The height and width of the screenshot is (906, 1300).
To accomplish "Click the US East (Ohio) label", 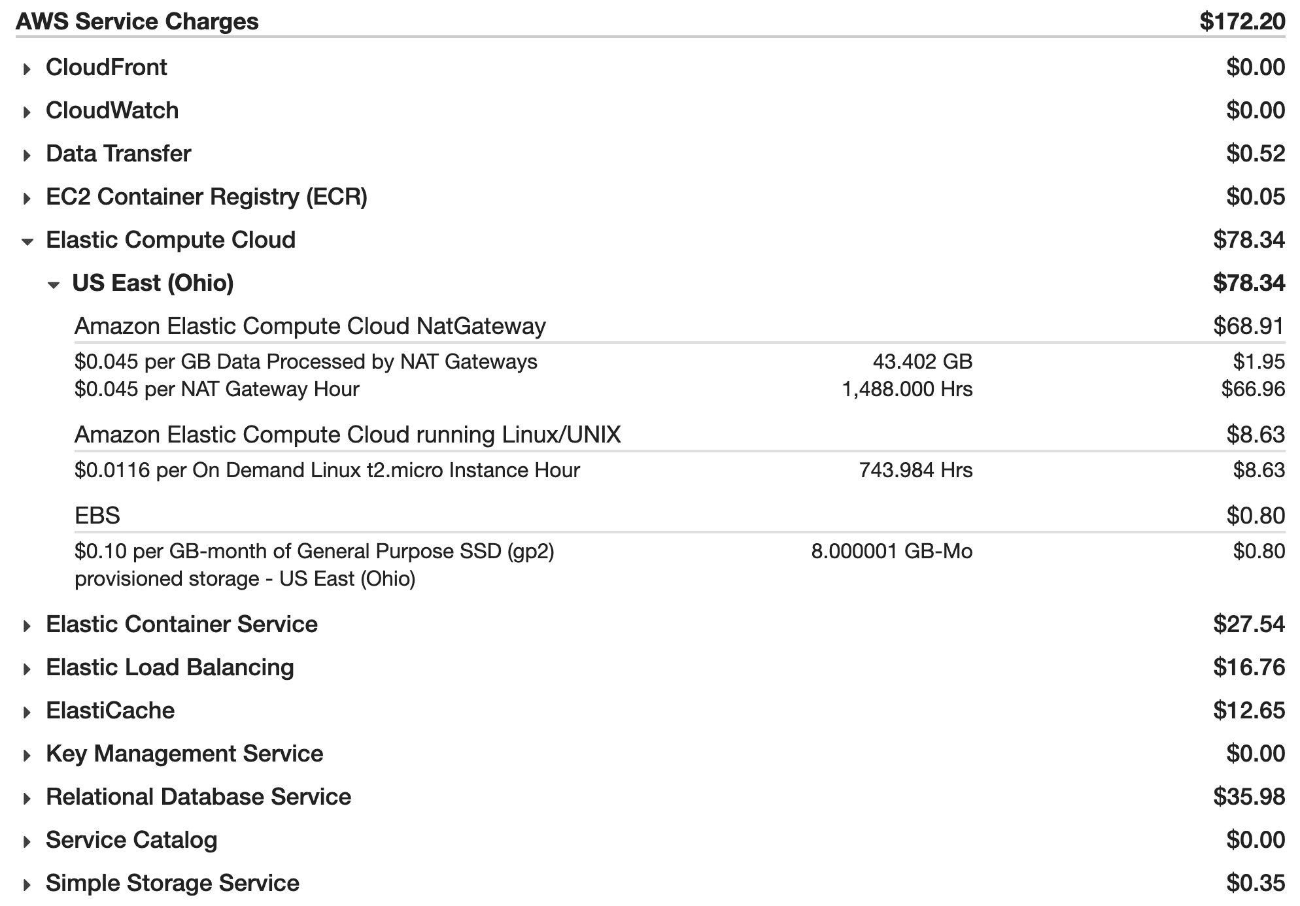I will (152, 283).
